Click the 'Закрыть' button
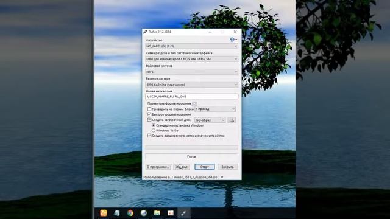 pyautogui.click(x=227, y=167)
